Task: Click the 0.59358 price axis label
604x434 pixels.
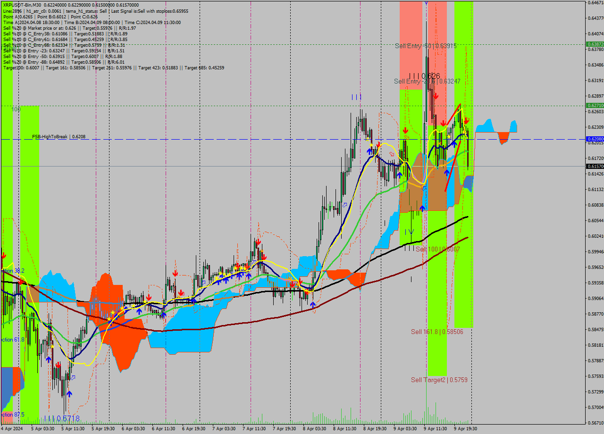Action: point(595,283)
